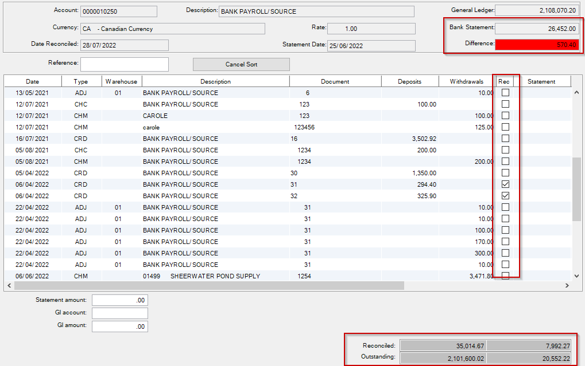Click the Description column header
Image resolution: width=585 pixels, height=366 pixels.
click(x=215, y=81)
